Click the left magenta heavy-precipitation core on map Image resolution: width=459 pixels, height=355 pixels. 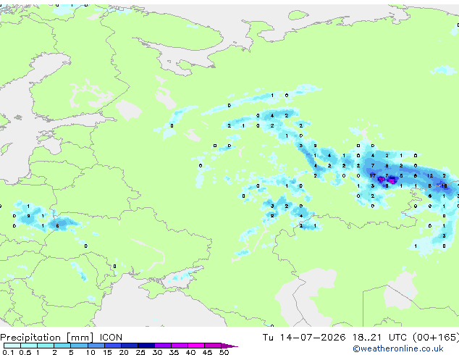pyautogui.click(x=381, y=179)
